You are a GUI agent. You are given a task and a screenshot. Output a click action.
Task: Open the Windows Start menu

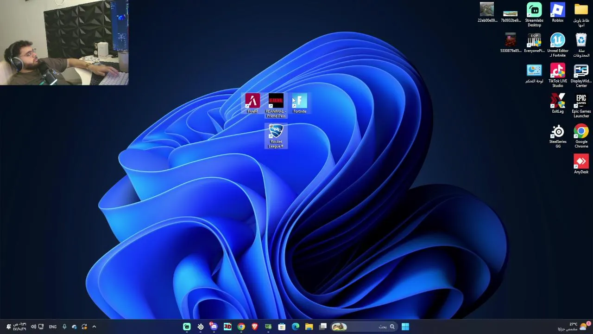click(x=405, y=327)
